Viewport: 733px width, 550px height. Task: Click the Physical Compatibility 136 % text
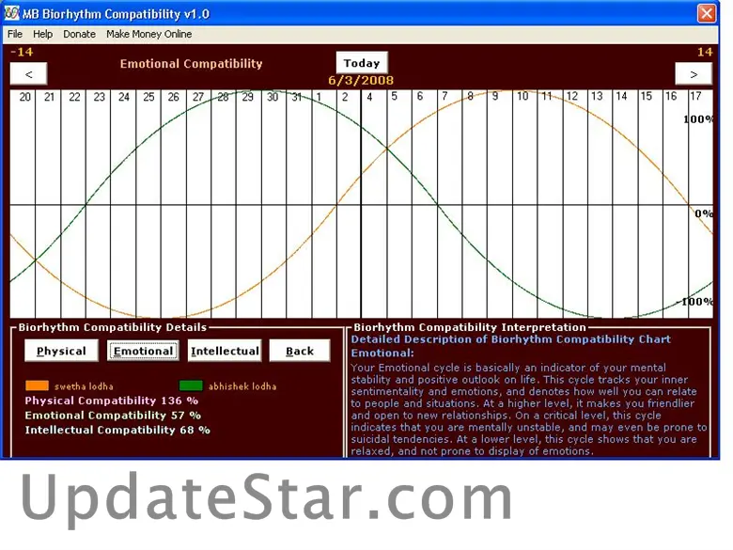tap(112, 401)
